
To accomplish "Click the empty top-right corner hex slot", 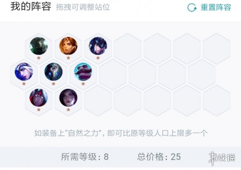I will [x=217, y=49].
